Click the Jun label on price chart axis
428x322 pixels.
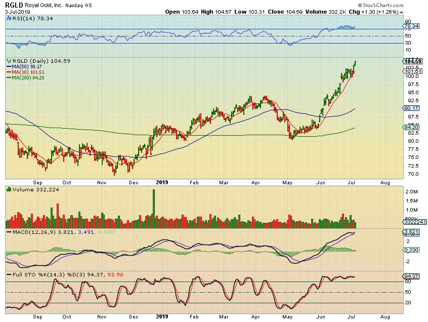(x=321, y=182)
